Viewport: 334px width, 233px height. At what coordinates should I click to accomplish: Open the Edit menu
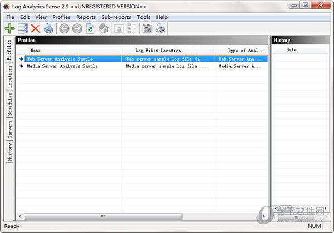(x=24, y=17)
